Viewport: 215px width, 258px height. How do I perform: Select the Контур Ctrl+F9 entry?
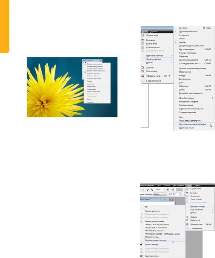tap(194, 76)
